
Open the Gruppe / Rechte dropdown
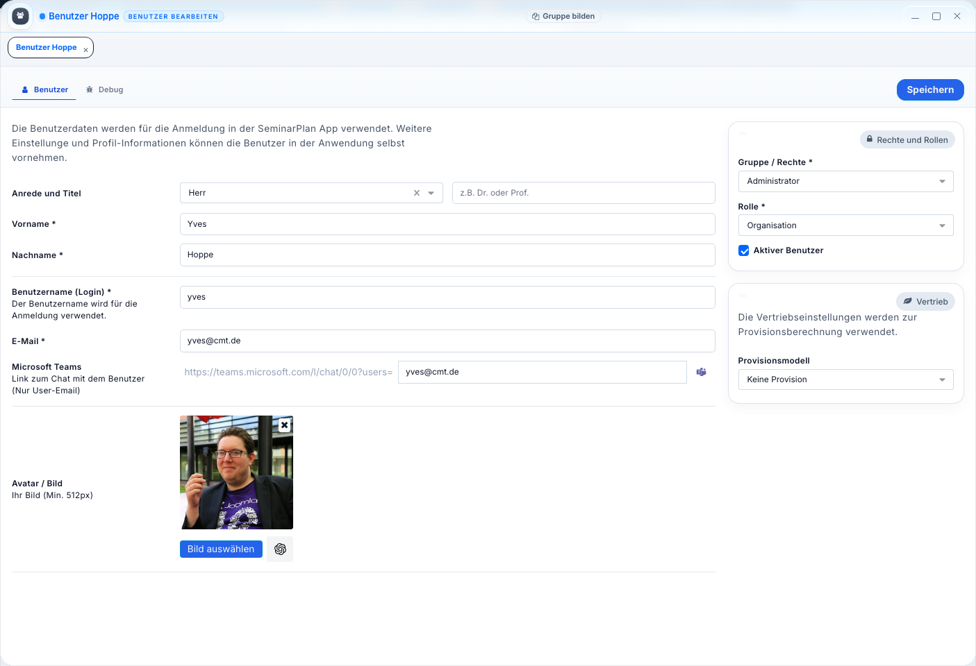pos(845,181)
